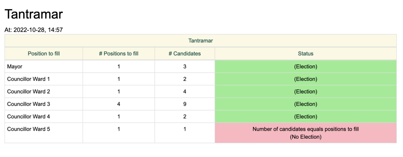Select the Councillor Ward 4 cell
Image resolution: width=403 pixels, height=157 pixels.
[x=44, y=117]
